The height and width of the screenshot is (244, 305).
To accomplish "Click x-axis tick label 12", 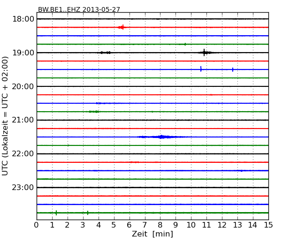I will coord(222,225).
